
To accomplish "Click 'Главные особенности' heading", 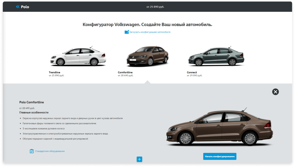I will pyautogui.click(x=34, y=112).
